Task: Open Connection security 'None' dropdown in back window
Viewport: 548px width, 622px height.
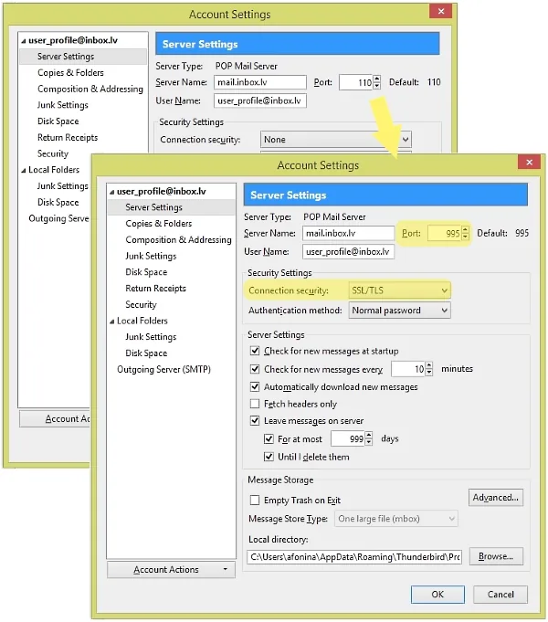Action: pyautogui.click(x=336, y=140)
